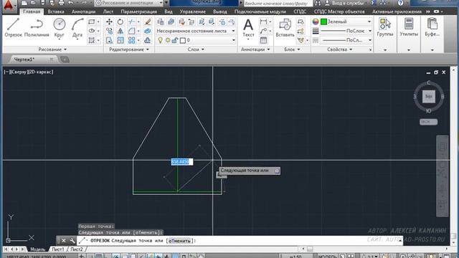
Task: Select the Круг circle tool
Action: tap(59, 27)
